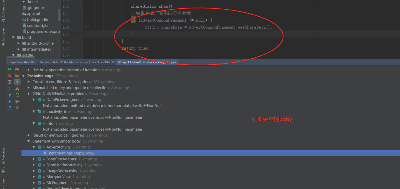Click the project tree vertical scrollbar
Screen dimensions: 400x189
(x=59, y=15)
